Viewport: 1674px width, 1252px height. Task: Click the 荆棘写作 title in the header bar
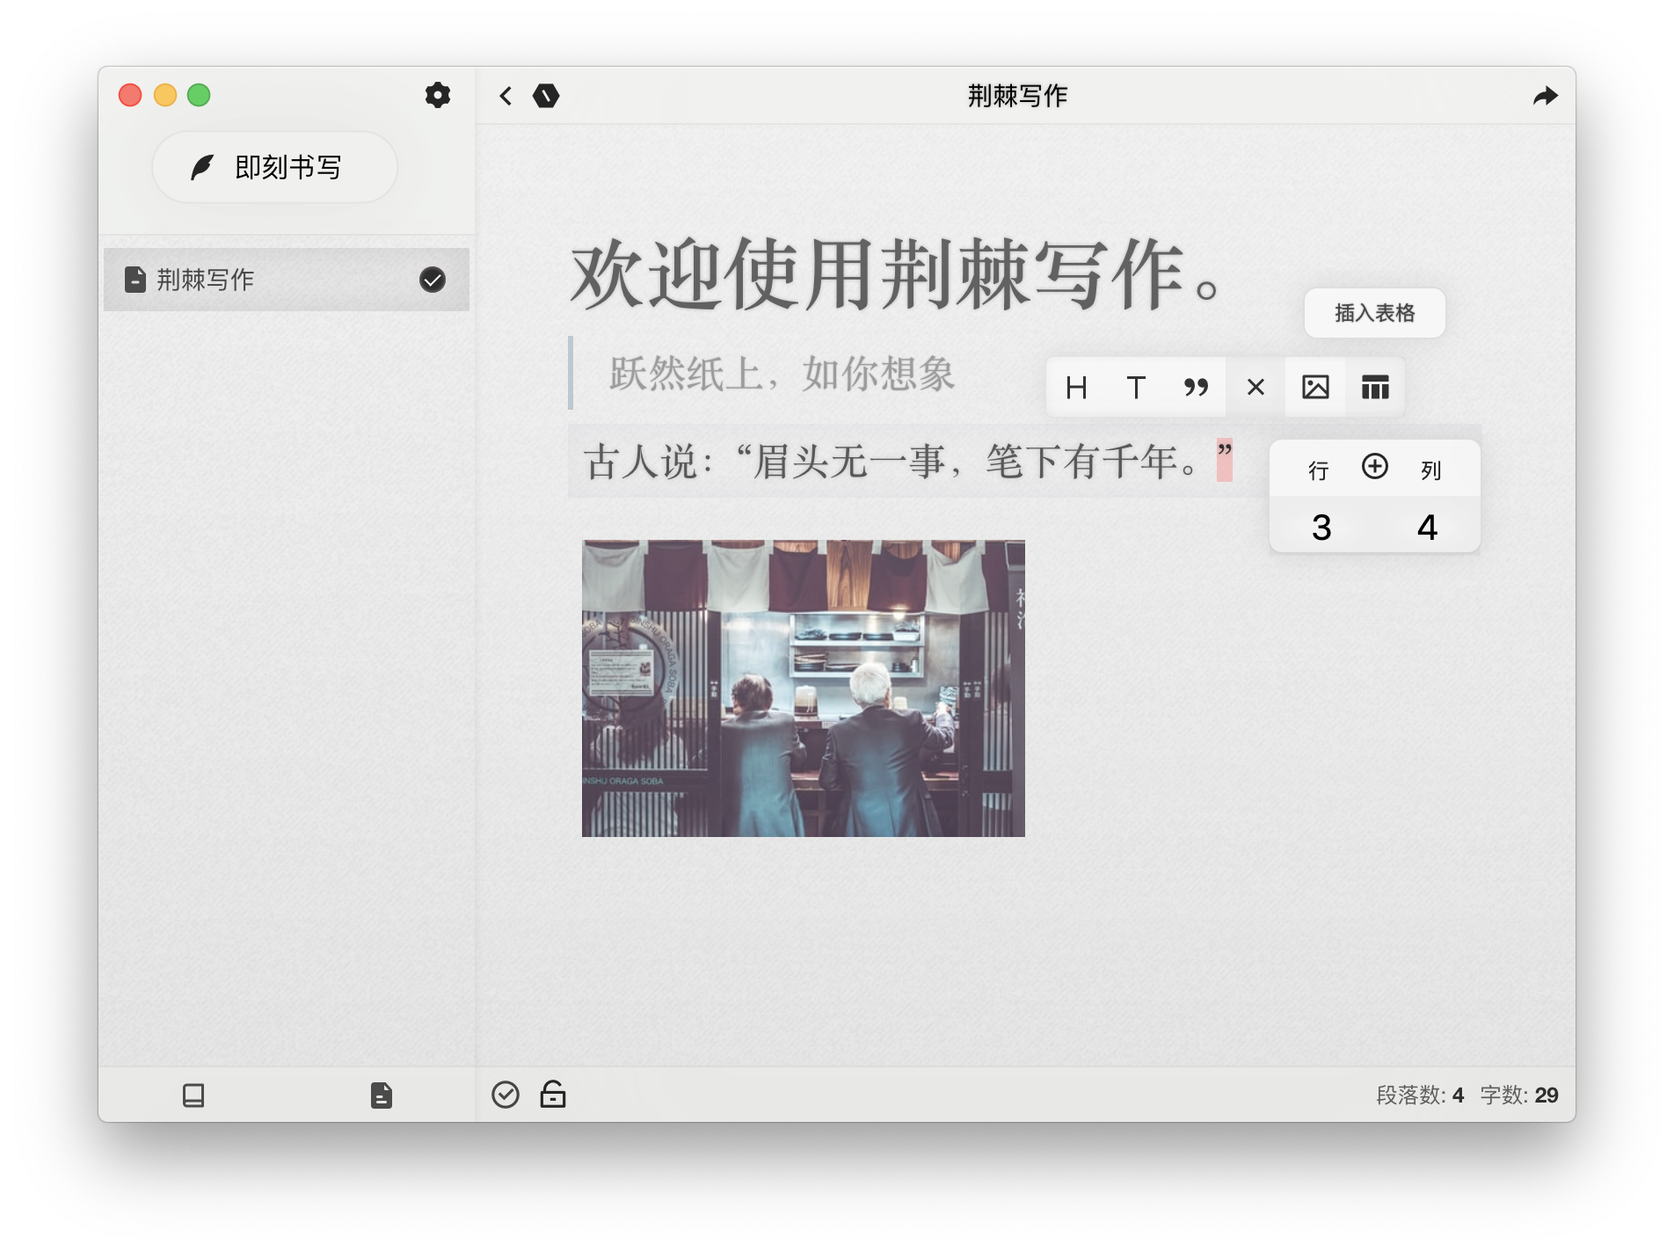point(1017,96)
